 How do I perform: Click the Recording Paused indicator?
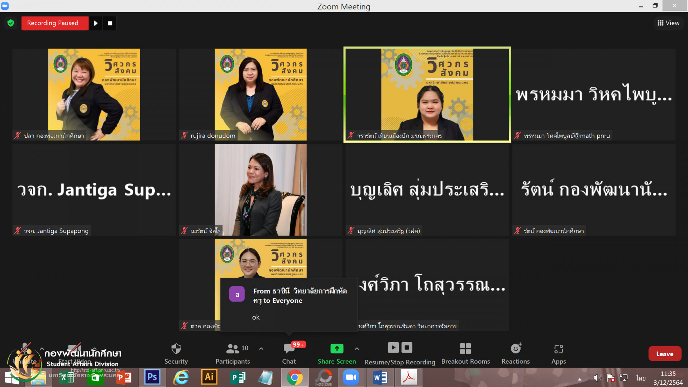[x=53, y=23]
